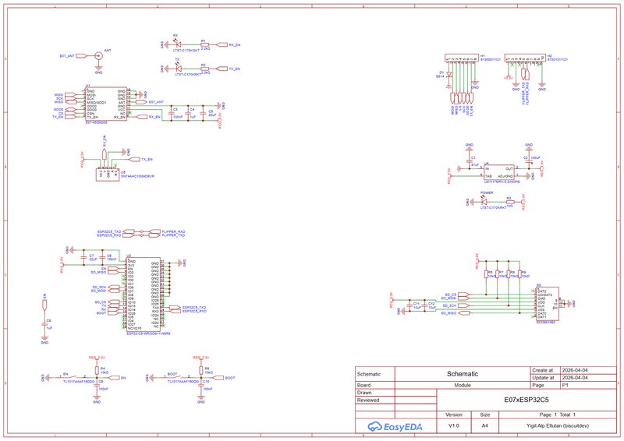Select resistor R1 next to RX_EN
Image resolution: width=624 pixels, height=441 pixels.
(205, 45)
